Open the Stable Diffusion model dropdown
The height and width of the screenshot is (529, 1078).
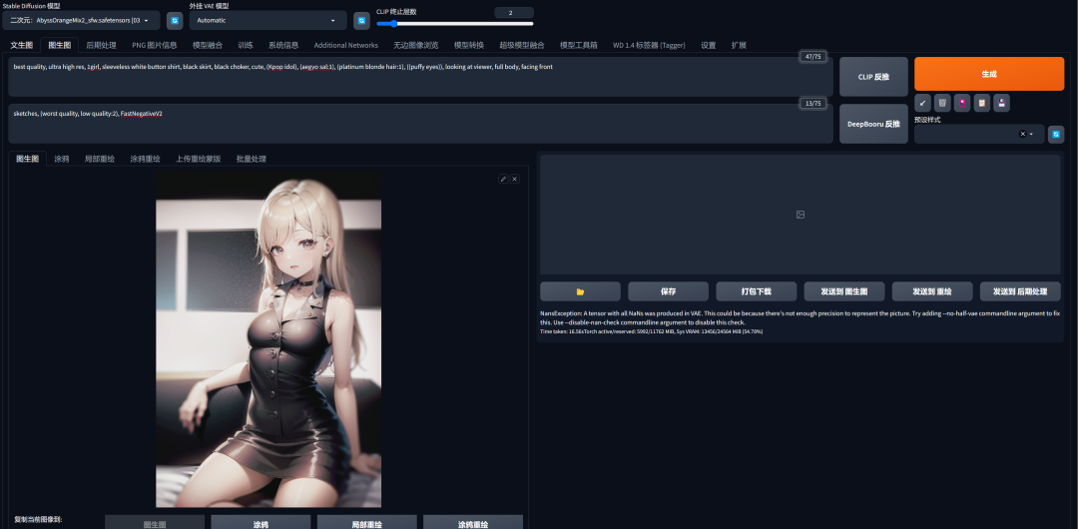(81, 21)
